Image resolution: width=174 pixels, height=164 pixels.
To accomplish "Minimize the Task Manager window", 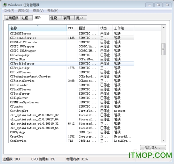I will [x=149, y=5].
